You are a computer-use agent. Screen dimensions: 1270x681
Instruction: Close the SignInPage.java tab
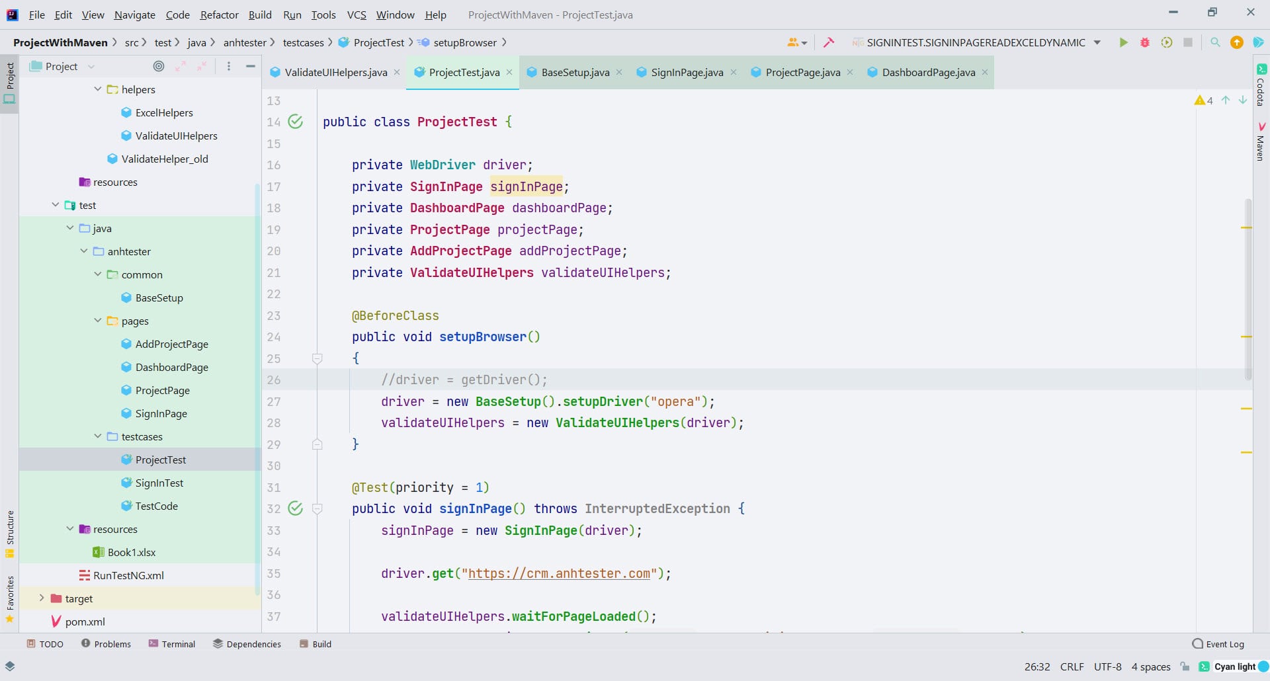734,72
